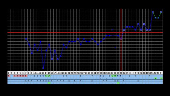
Task: Click the isolated point above coverline at day 37
Action: point(112,30)
